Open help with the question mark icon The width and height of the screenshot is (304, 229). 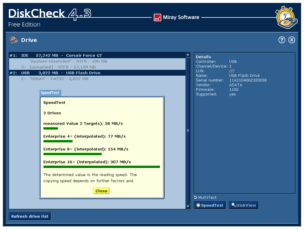pyautogui.click(x=282, y=40)
